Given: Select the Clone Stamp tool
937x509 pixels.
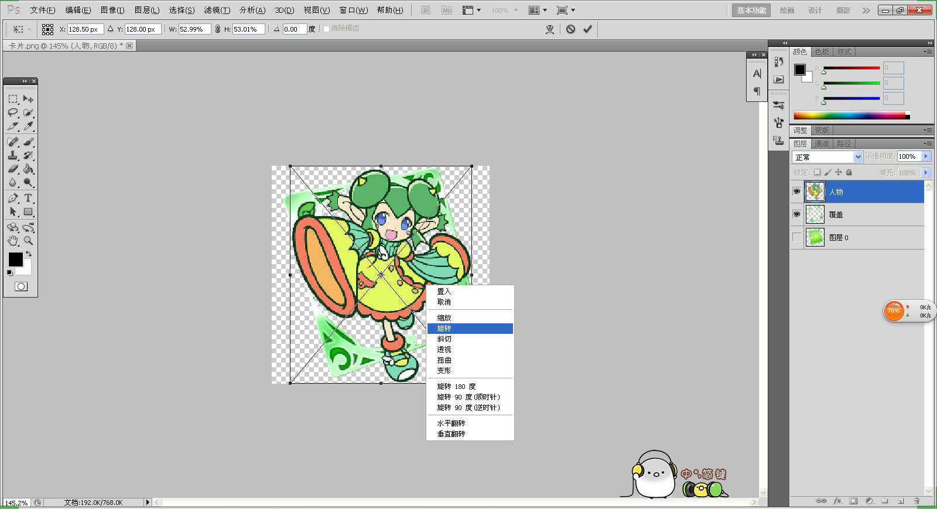Looking at the screenshot, I should 13,155.
